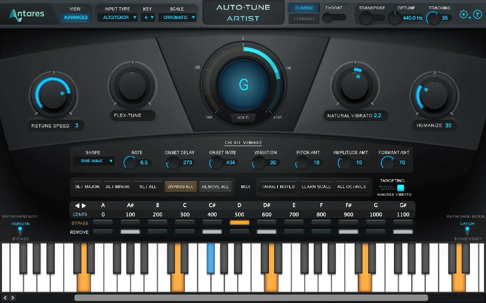
Task: Click the MIDI Target Notes button
Action: pos(279,186)
